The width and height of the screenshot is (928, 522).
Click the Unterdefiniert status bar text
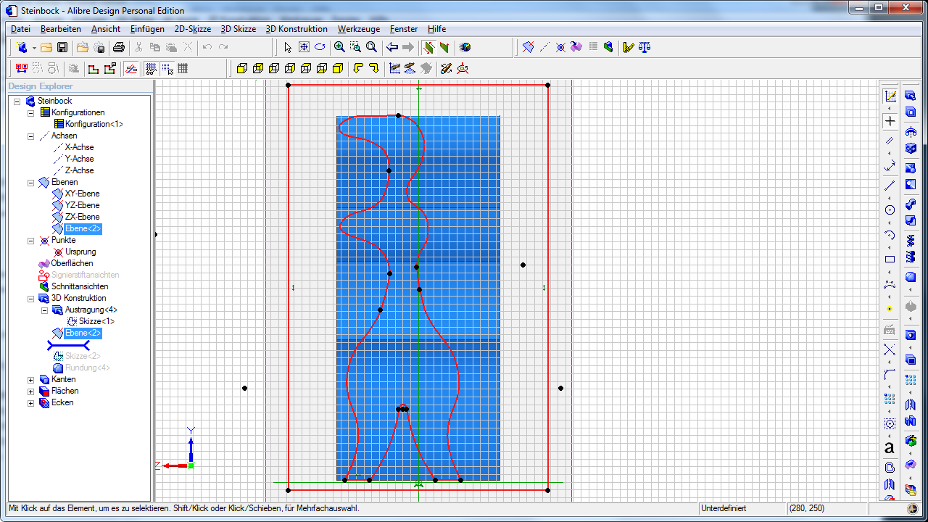724,508
